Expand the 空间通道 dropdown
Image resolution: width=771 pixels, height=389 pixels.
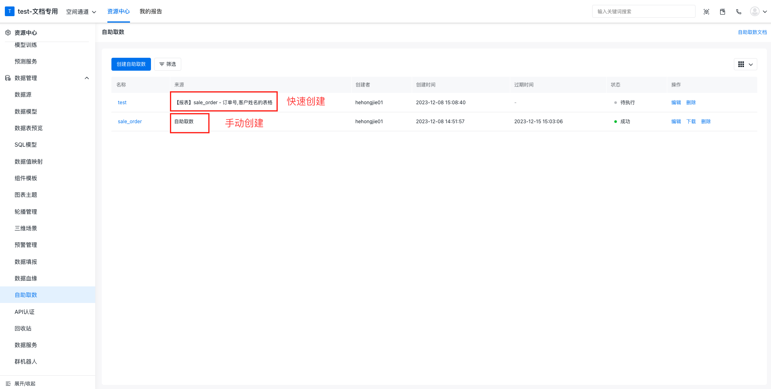81,12
